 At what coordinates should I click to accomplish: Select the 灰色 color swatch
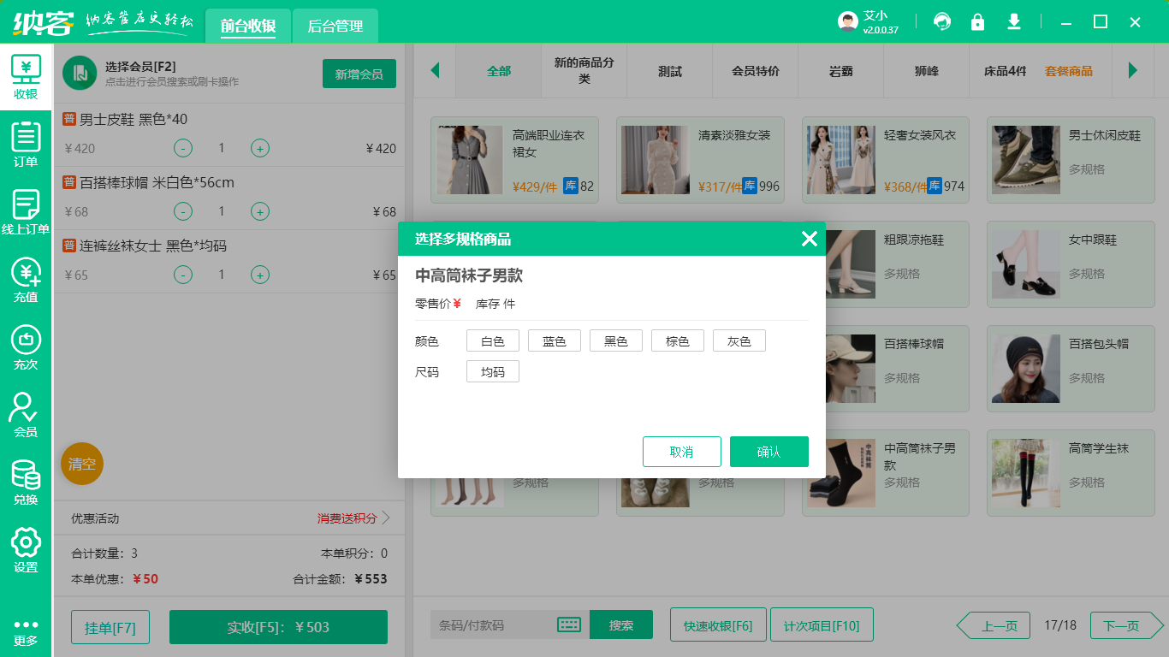pos(739,340)
